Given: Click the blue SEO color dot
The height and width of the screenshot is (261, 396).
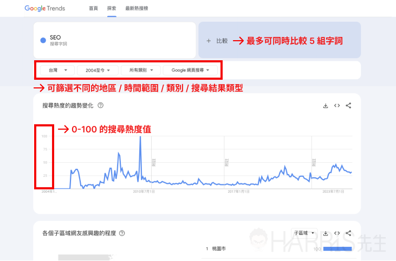Looking at the screenshot, I should tap(43, 40).
